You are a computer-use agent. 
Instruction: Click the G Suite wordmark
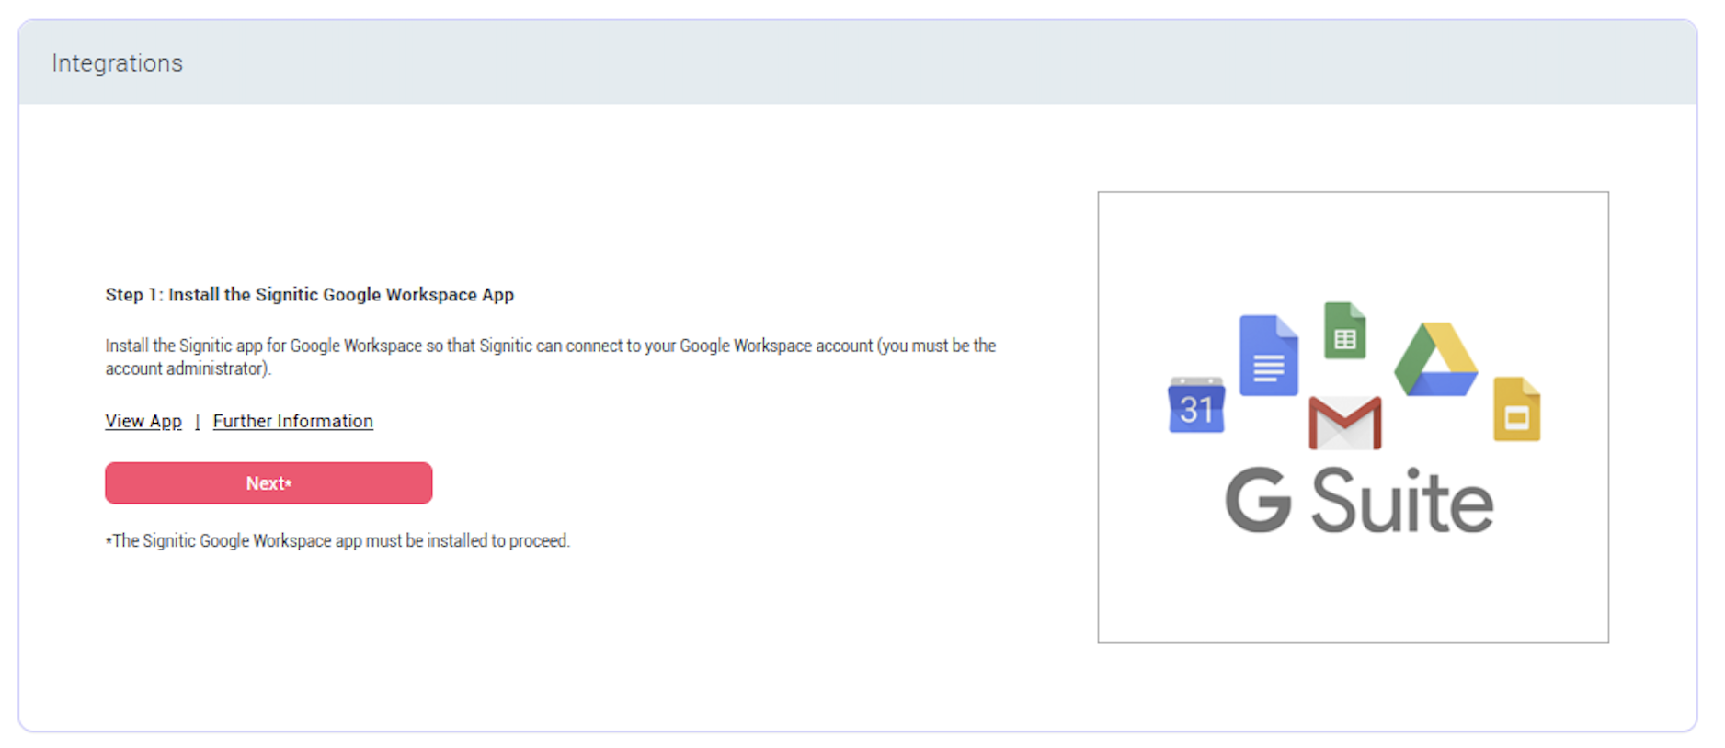(1359, 501)
